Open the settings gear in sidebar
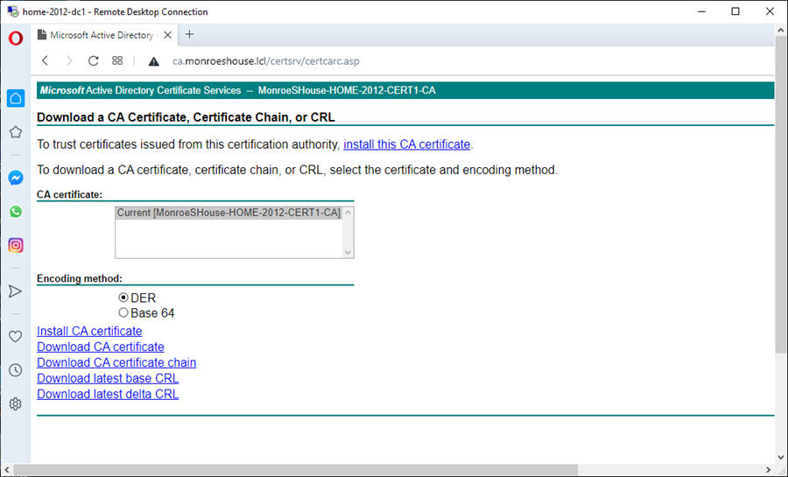This screenshot has width=788, height=477. click(16, 403)
